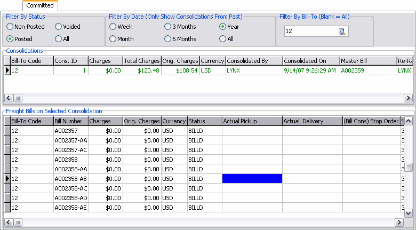Image resolution: width=416 pixels, height=230 pixels.
Task: Click bill number A002358-AE
Action: 71,208
